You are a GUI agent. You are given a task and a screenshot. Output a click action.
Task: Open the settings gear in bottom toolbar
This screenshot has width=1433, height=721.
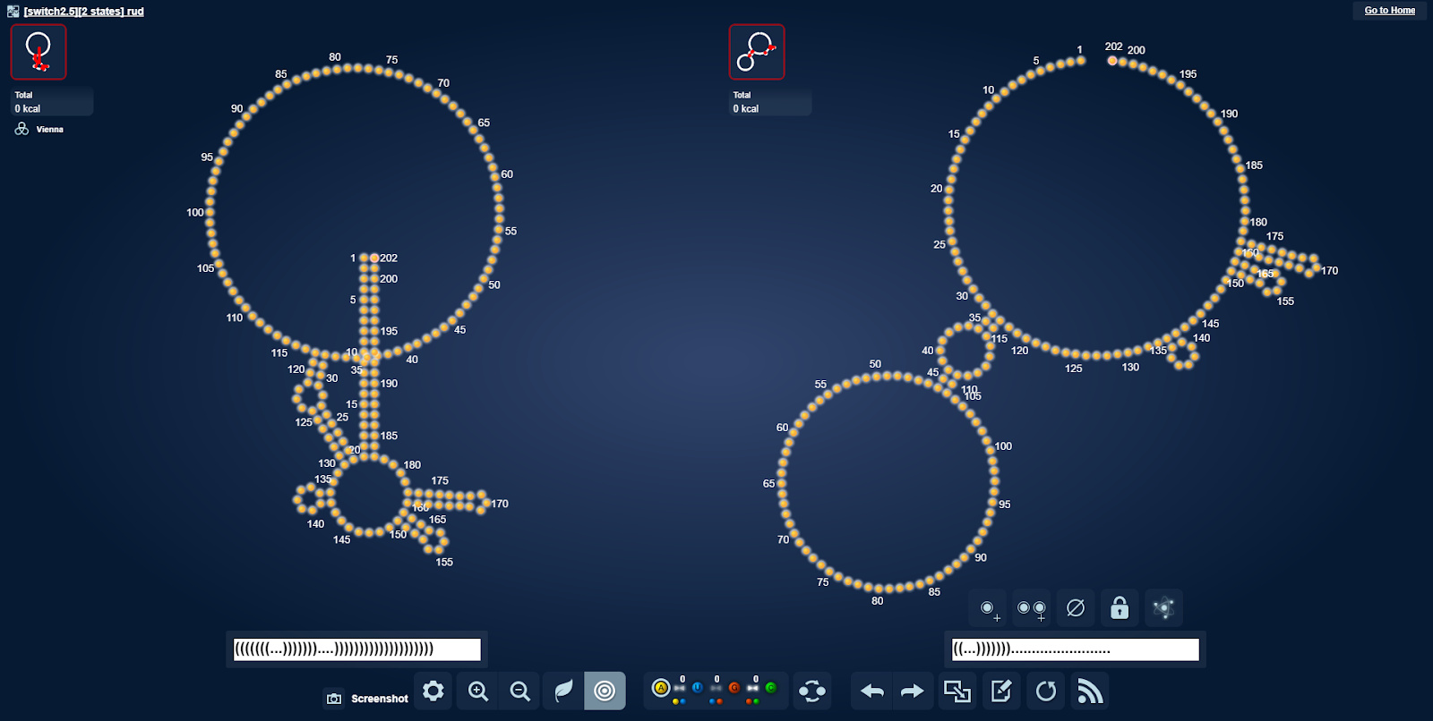tap(433, 691)
